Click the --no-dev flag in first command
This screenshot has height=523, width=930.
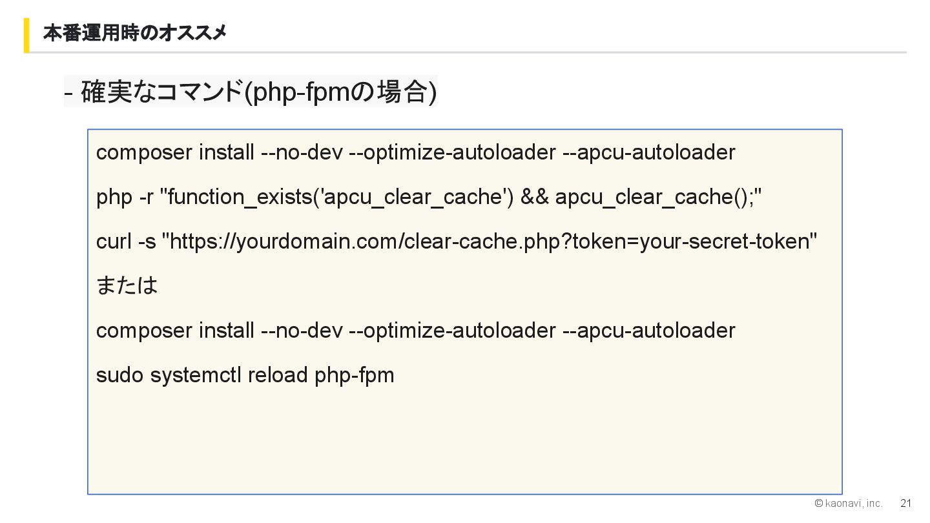click(302, 152)
